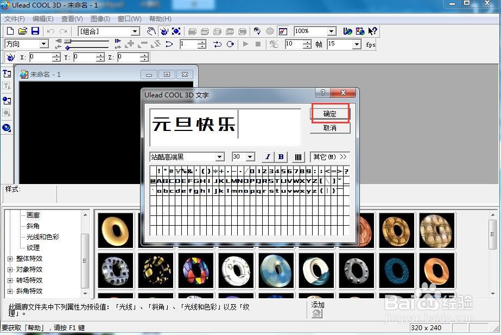Open the 图像(I) menu

pyautogui.click(x=100, y=19)
